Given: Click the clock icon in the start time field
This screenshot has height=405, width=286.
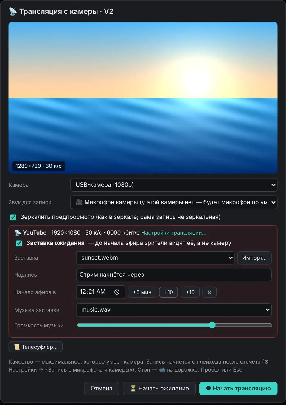Looking at the screenshot, I should click(117, 292).
